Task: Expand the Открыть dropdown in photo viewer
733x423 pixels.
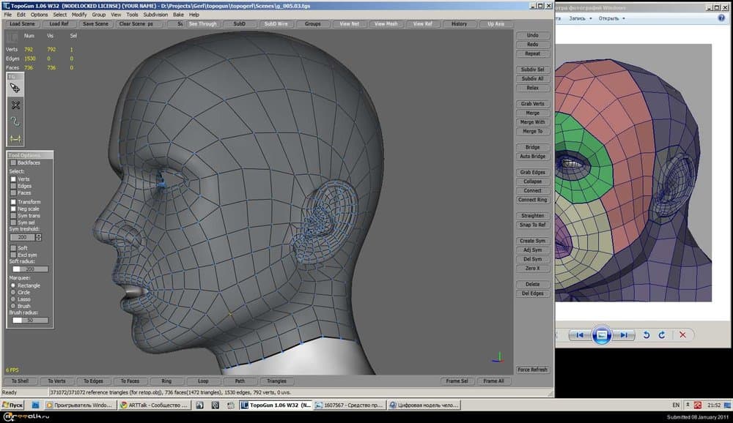Action: click(611, 18)
